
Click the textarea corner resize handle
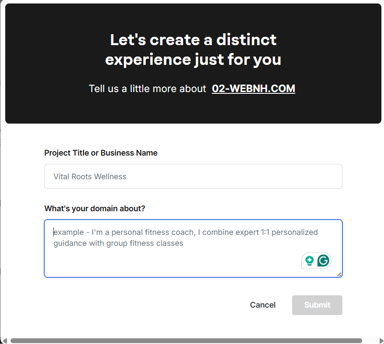click(339, 274)
